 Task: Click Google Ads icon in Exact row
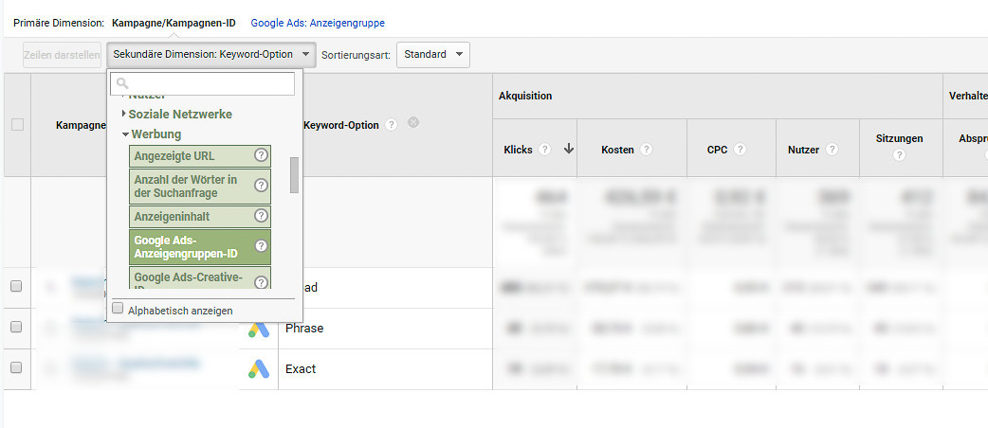click(x=259, y=368)
